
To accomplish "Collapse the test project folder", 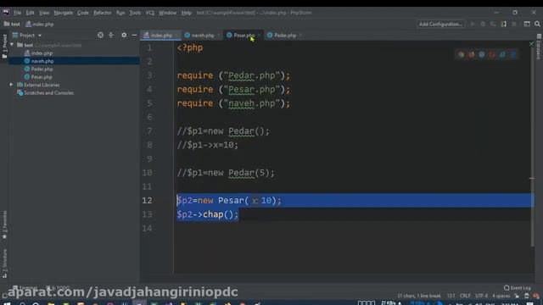I will pyautogui.click(x=12, y=45).
